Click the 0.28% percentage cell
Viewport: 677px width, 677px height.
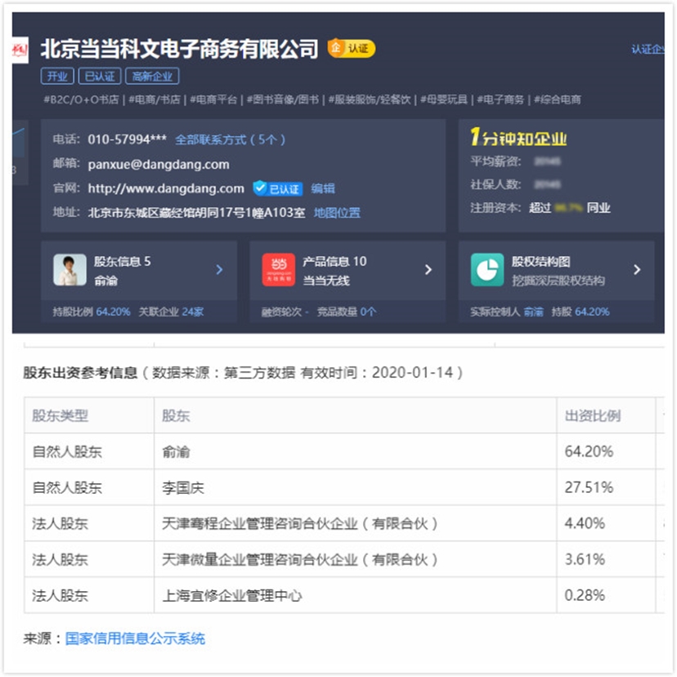tap(606, 595)
